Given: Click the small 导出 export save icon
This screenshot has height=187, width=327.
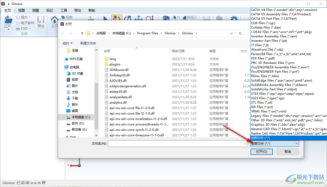Looking at the screenshot, I should [18, 17].
